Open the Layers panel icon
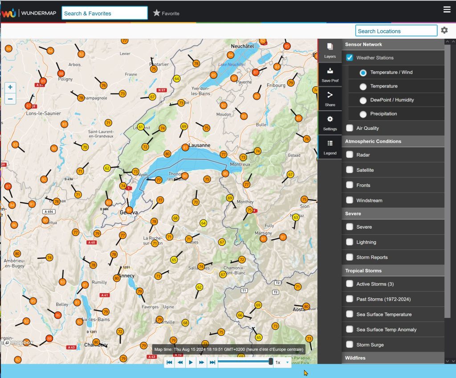 coord(330,50)
